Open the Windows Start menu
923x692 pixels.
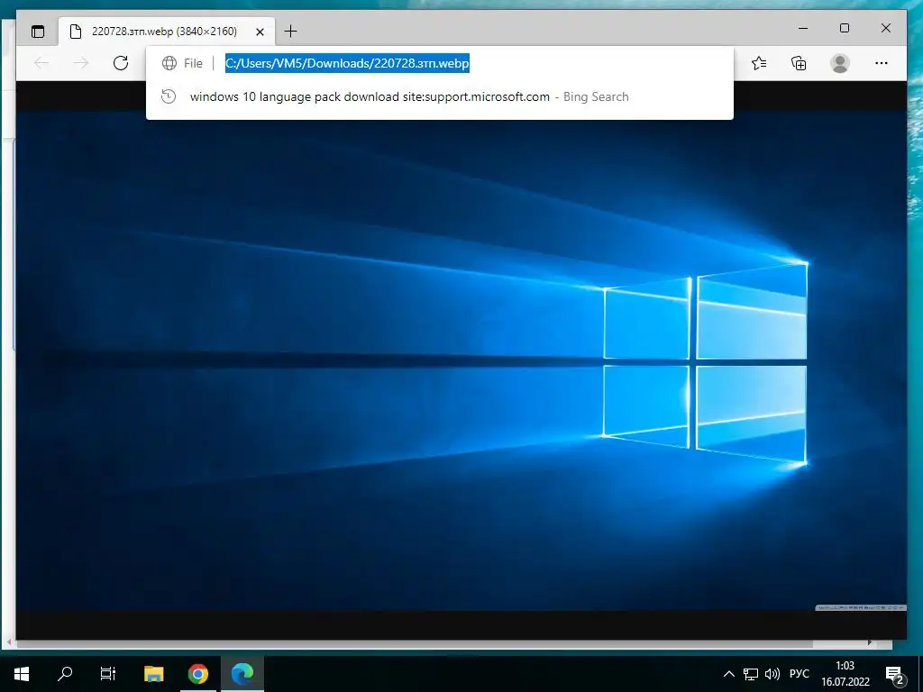(22, 674)
